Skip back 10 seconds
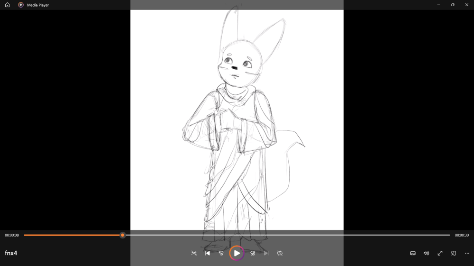 click(221, 253)
